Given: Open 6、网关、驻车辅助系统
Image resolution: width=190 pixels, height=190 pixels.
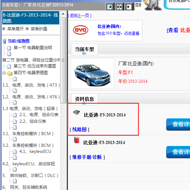Looking at the screenshot, I should pos(25,187).
